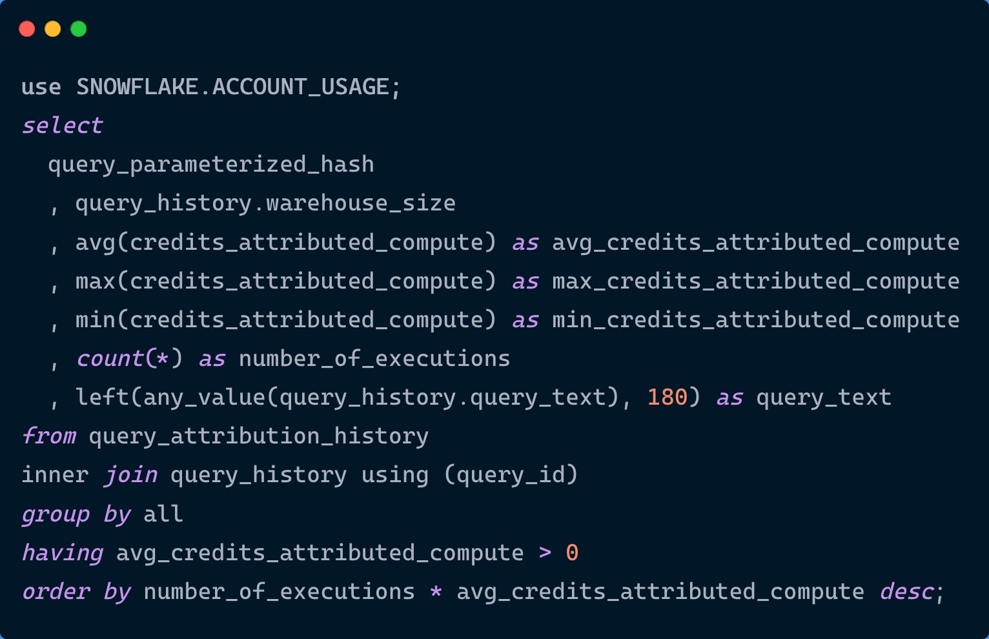989x639 pixels.
Task: Click the orange number 180
Action: coord(667,397)
